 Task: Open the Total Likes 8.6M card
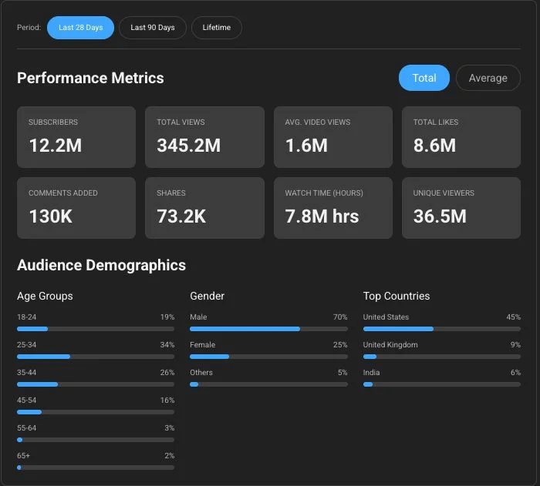[x=461, y=137]
